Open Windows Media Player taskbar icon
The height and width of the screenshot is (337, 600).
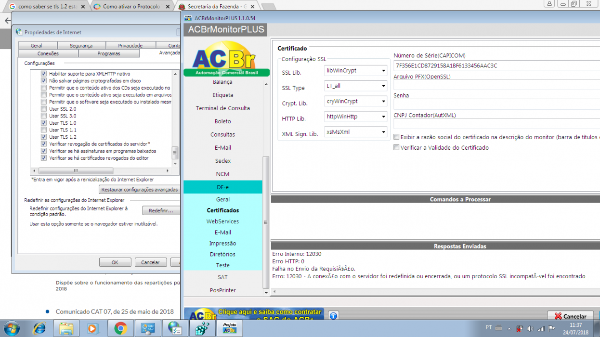pos(93,329)
